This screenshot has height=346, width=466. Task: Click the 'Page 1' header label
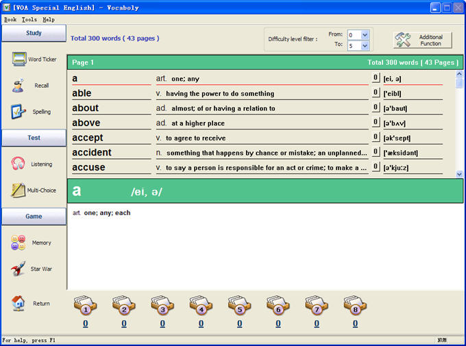point(83,62)
